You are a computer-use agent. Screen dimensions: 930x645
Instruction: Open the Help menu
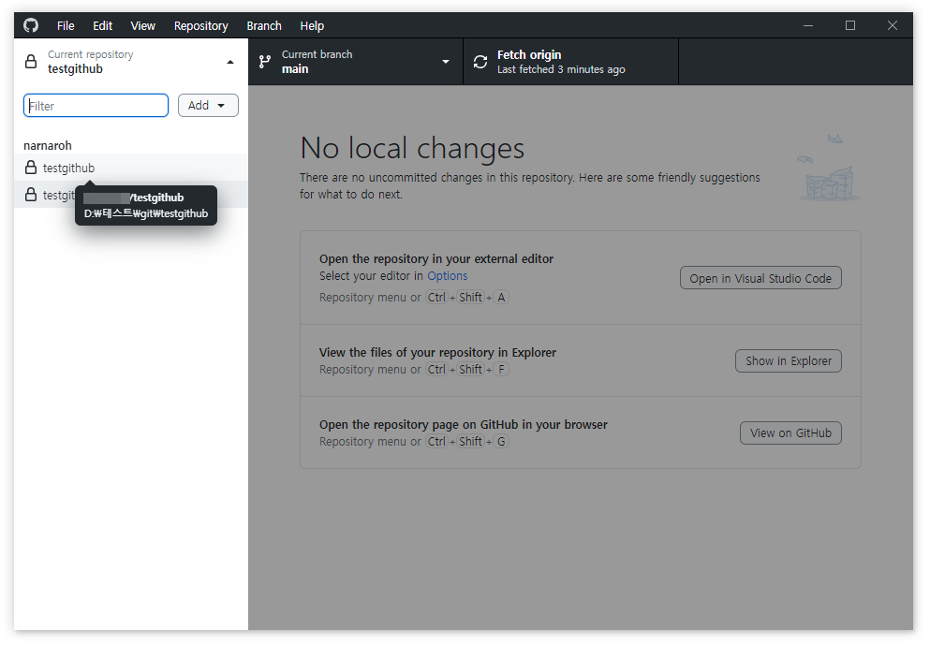coord(312,26)
